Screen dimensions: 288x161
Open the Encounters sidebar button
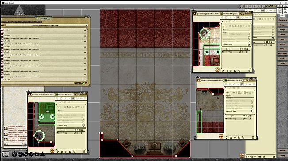tap(282, 54)
